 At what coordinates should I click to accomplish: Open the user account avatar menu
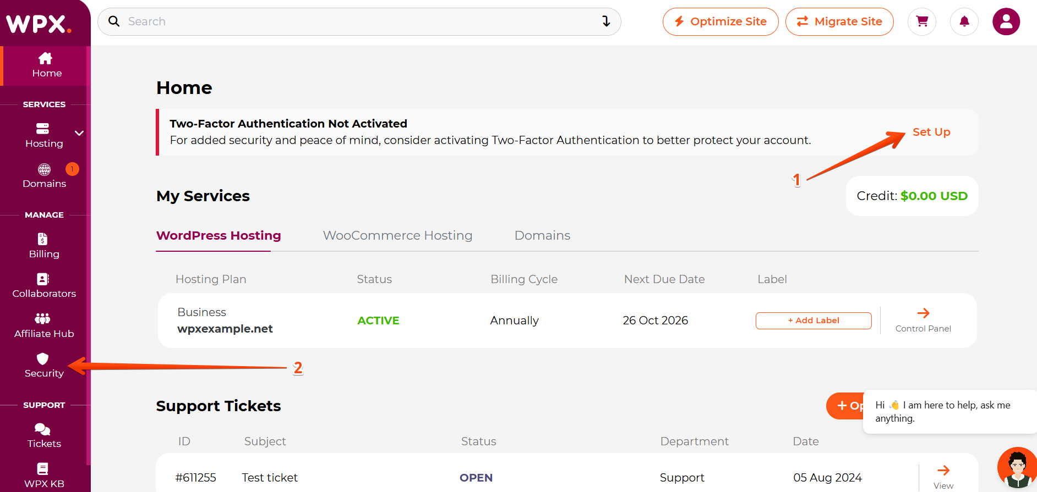click(1006, 21)
